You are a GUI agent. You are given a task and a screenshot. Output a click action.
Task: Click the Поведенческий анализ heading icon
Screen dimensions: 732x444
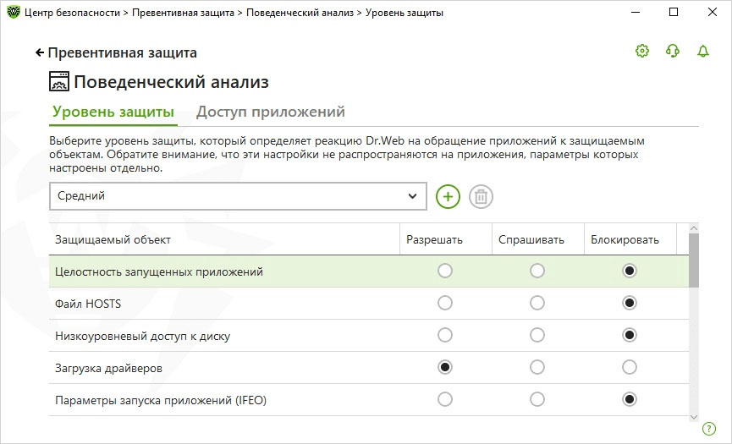tap(59, 82)
